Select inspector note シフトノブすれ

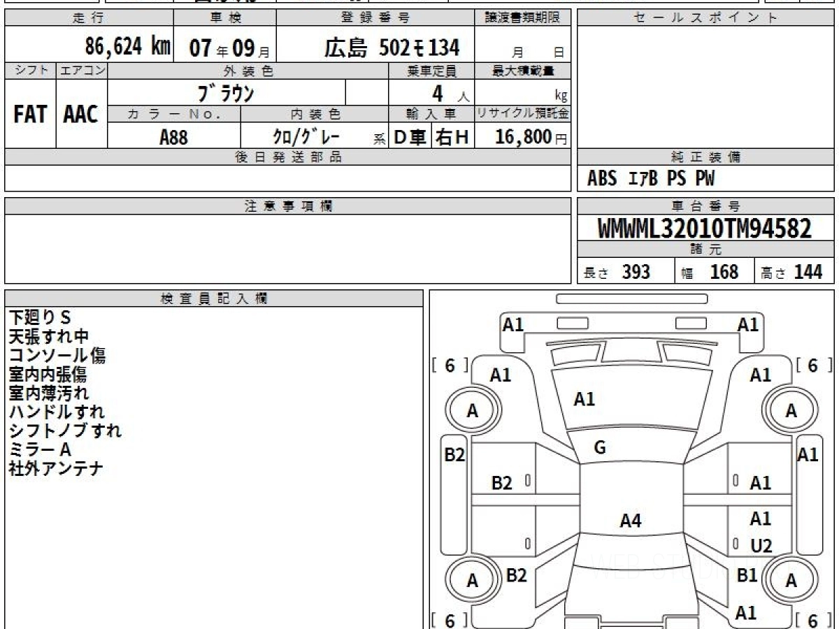tap(65, 431)
